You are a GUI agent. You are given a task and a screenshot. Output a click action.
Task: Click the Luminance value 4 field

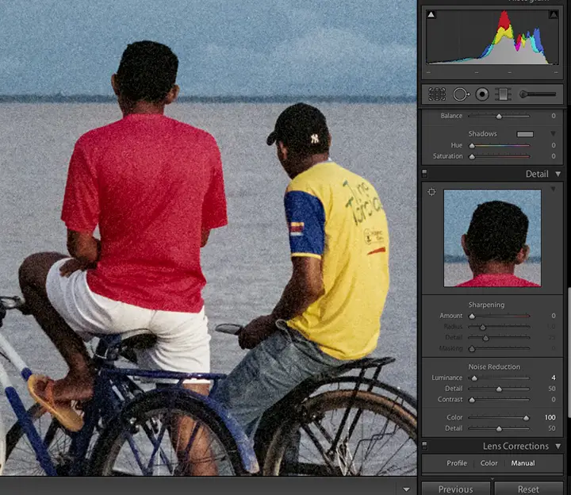[x=554, y=378]
